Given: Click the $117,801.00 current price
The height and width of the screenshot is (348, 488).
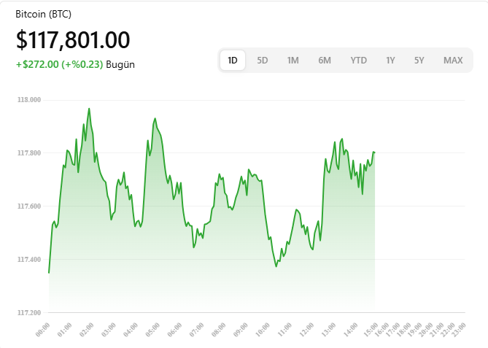Looking at the screenshot, I should pos(73,39).
